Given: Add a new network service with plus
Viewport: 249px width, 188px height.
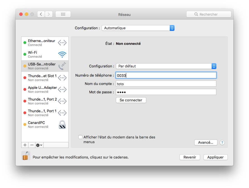Looking at the screenshot, I should tap(25, 145).
